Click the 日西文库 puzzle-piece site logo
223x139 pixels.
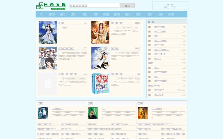[x=51, y=6]
